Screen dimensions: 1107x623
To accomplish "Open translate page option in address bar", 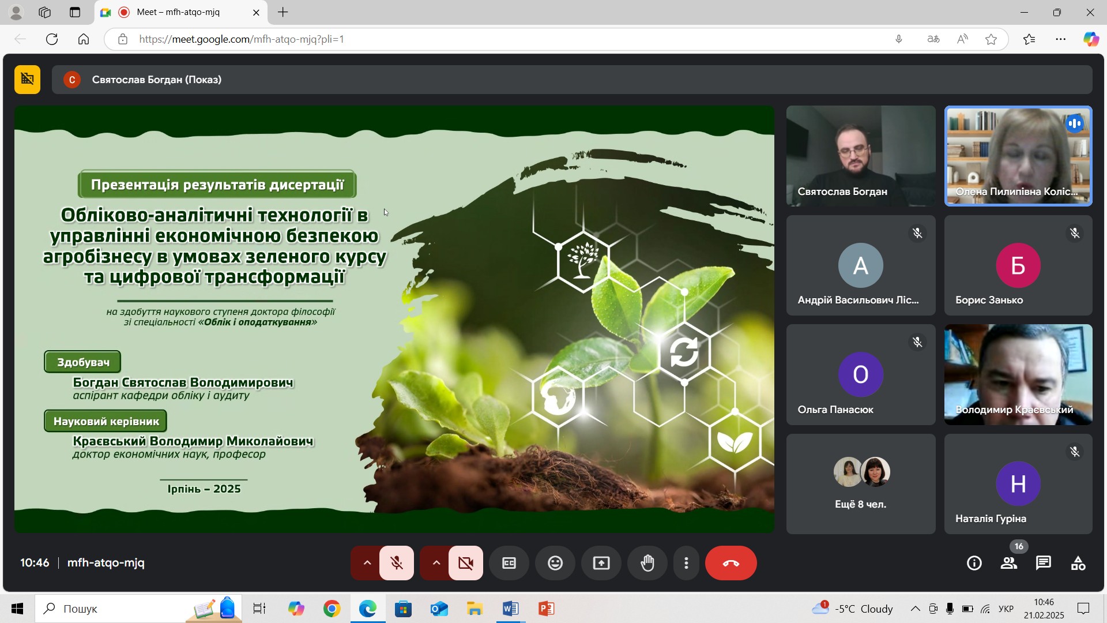I will click(x=933, y=39).
